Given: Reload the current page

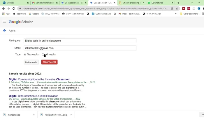Looking at the screenshot, I should 15,8.
